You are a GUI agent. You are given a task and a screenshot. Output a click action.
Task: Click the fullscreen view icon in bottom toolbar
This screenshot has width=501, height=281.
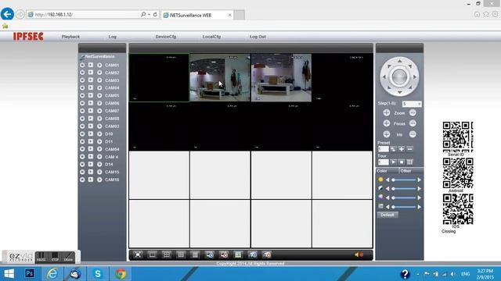click(x=138, y=254)
